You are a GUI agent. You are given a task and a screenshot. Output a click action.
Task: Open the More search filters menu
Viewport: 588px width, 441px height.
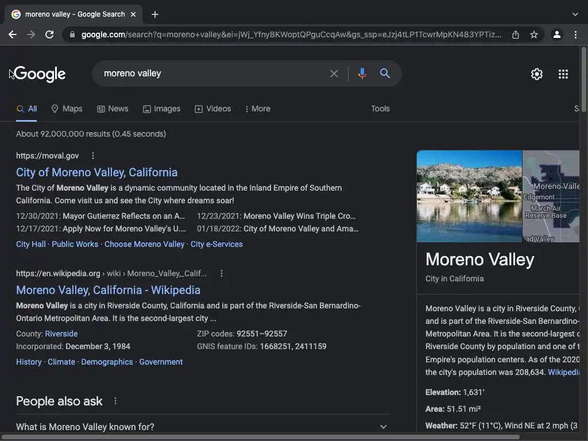pos(258,109)
